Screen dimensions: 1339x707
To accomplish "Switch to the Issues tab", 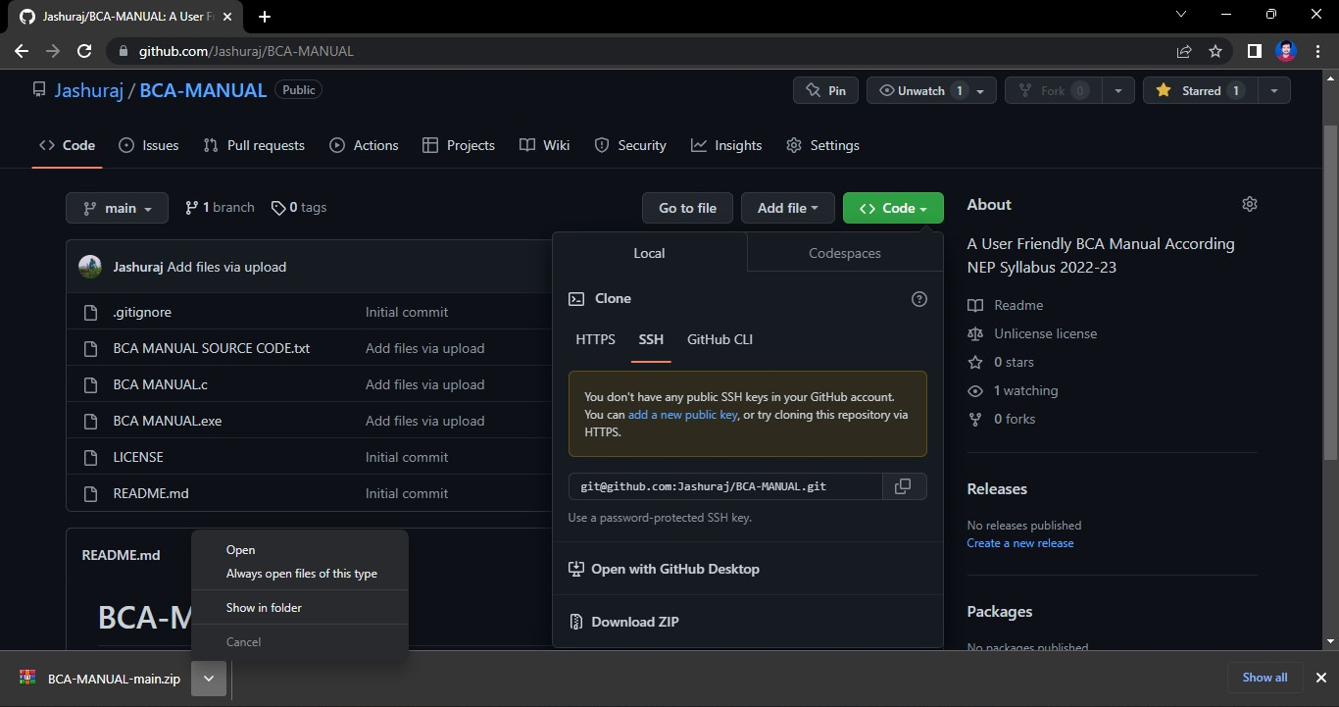I will (x=149, y=145).
